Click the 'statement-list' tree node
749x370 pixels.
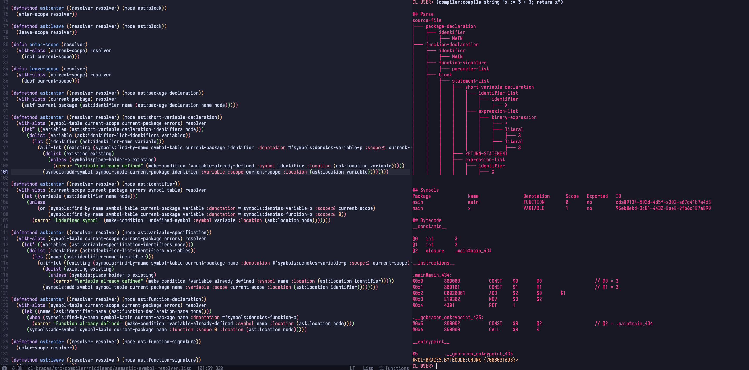pyautogui.click(x=470, y=81)
